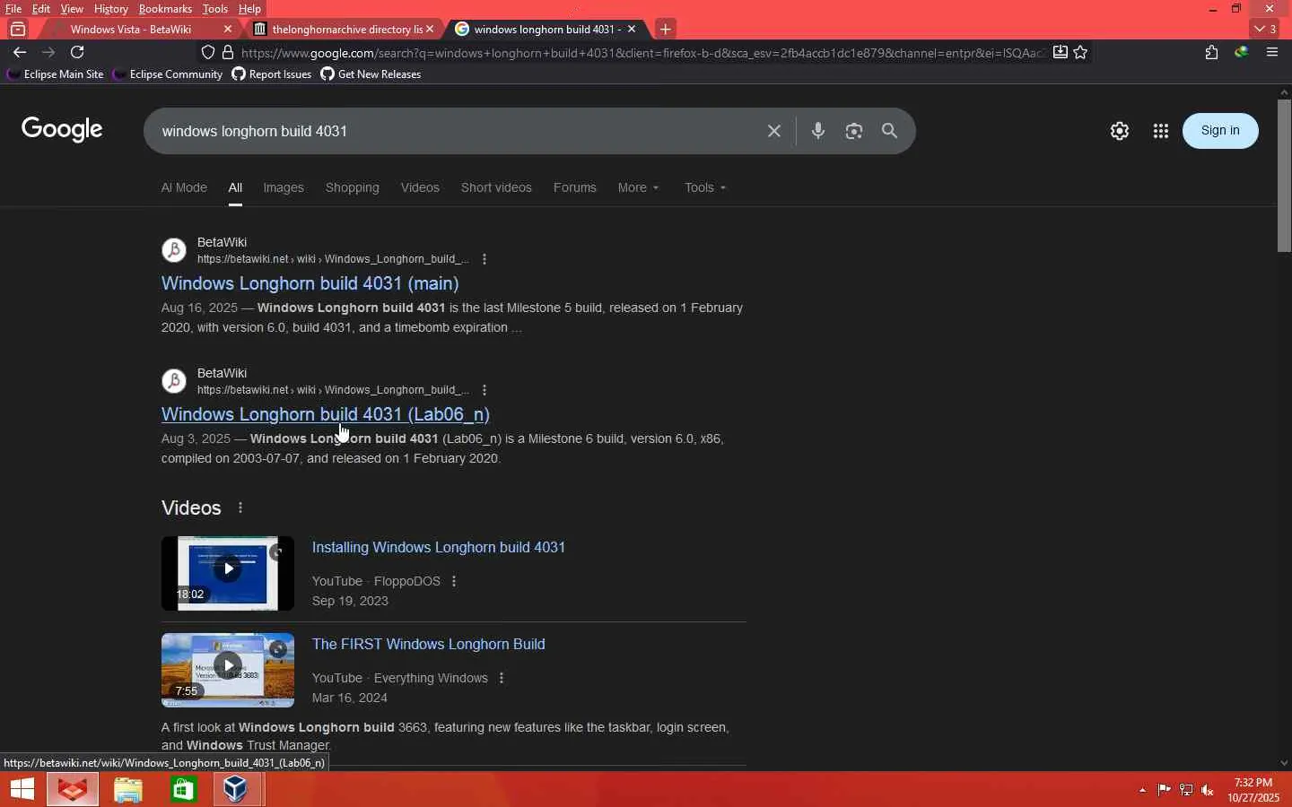Click the taskbar clock showing 7:32 PM
This screenshot has width=1292, height=807.
pos(1253,790)
